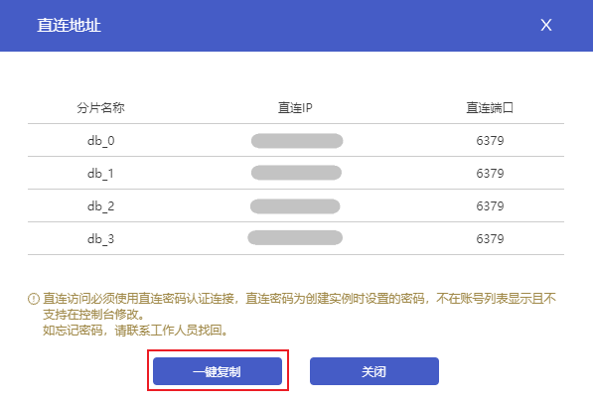Click the masked direct IP for db_2

(x=295, y=206)
